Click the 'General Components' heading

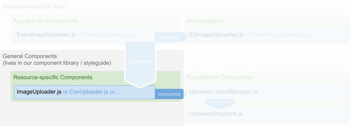tap(30, 57)
